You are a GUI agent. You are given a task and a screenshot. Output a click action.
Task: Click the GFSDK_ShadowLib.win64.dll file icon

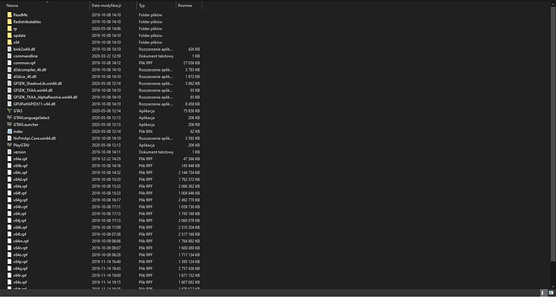tap(10, 83)
